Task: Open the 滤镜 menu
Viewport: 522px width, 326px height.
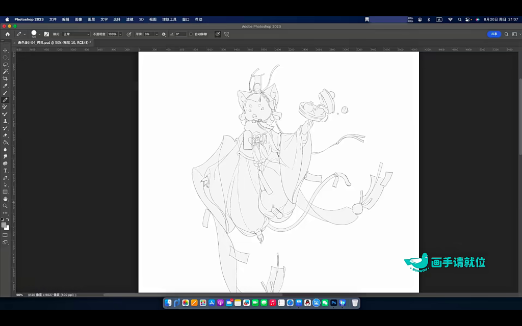Action: click(129, 19)
